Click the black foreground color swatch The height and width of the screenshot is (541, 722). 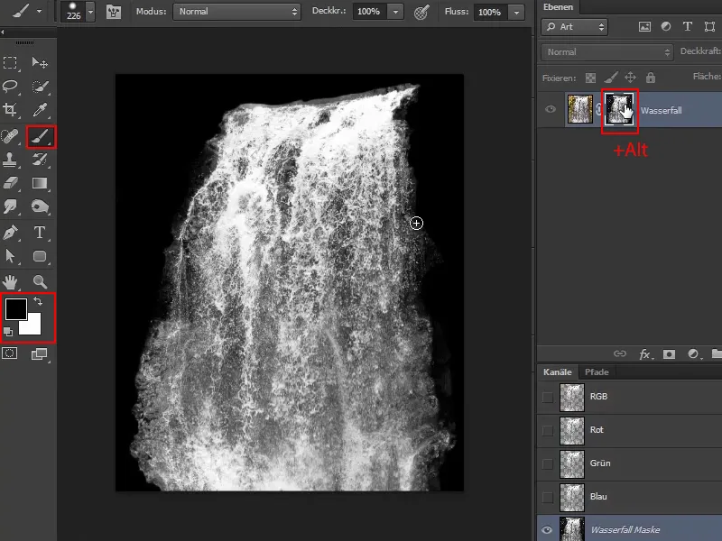pyautogui.click(x=15, y=308)
